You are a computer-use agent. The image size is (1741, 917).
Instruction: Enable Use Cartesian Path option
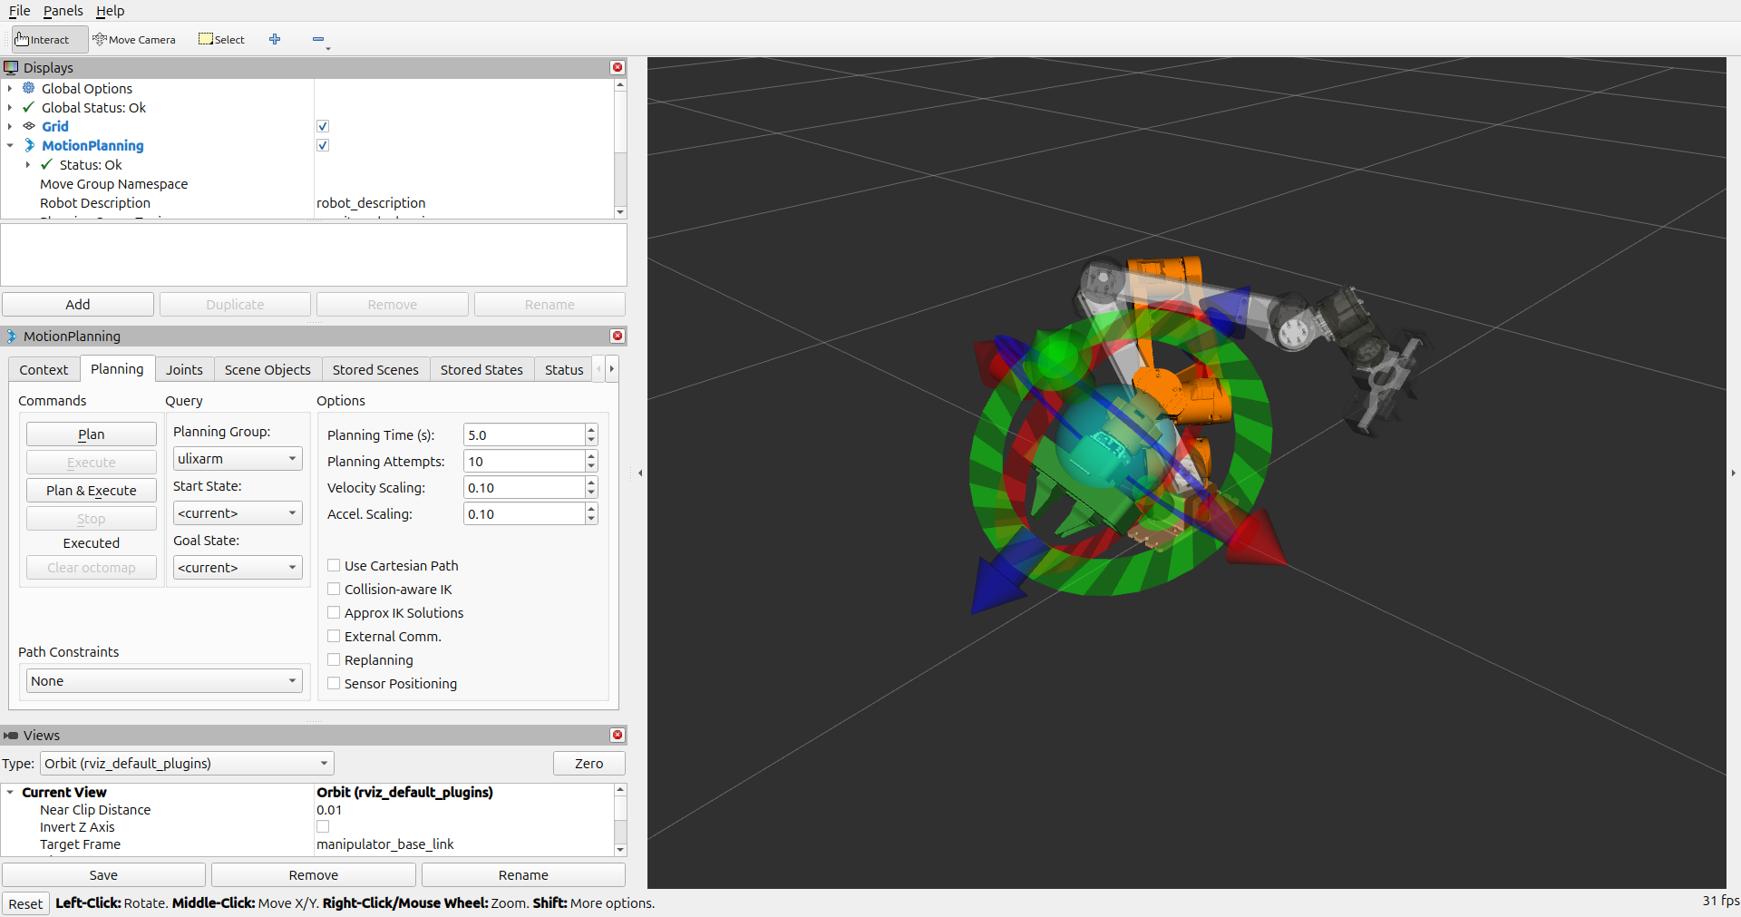[x=334, y=565]
